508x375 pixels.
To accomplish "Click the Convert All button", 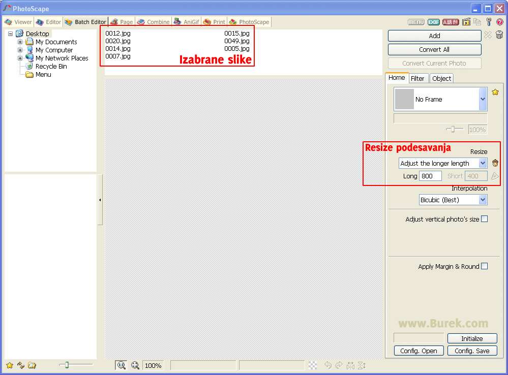I will [434, 50].
